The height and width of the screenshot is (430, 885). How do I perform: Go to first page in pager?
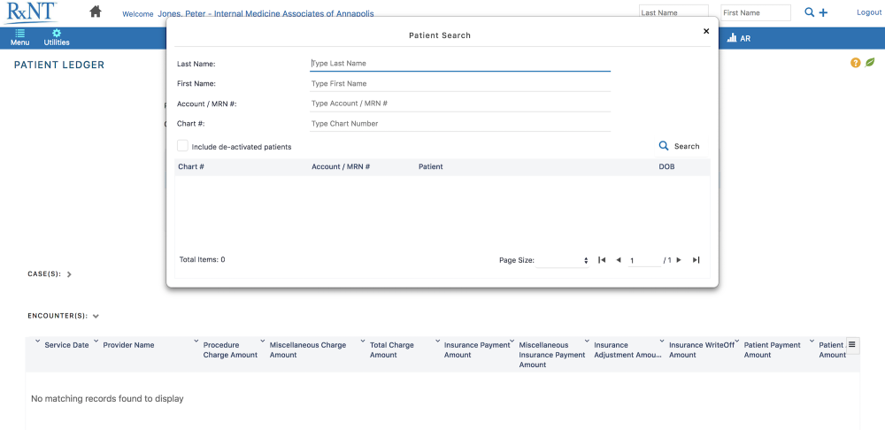602,260
